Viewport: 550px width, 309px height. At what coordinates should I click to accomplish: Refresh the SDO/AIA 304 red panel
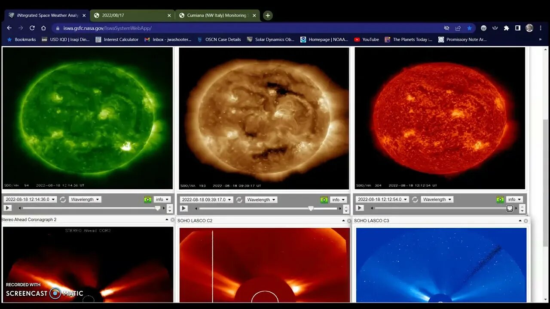pyautogui.click(x=415, y=200)
